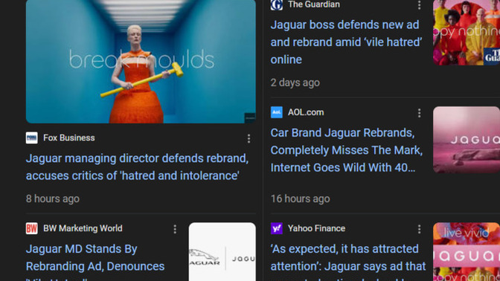Open 'Jaguar boss defends new ad' headline
Viewport: 500px width, 281px height.
(346, 42)
